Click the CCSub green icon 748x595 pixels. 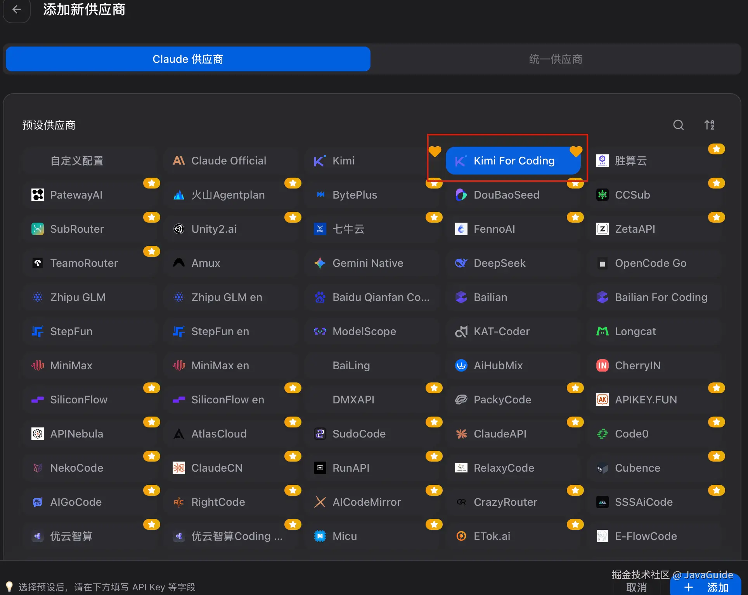click(x=602, y=195)
